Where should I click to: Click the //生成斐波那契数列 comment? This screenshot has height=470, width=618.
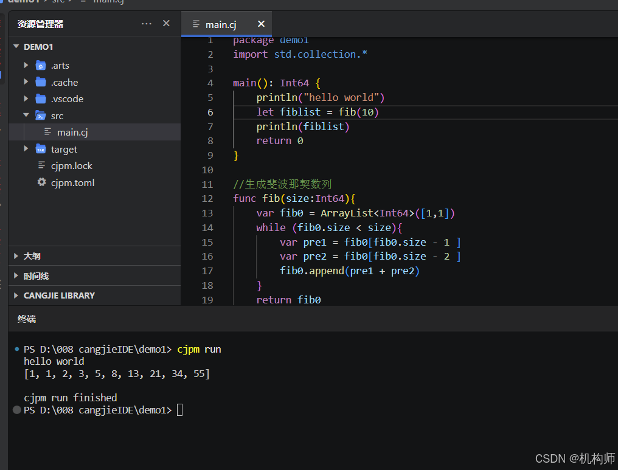click(282, 184)
